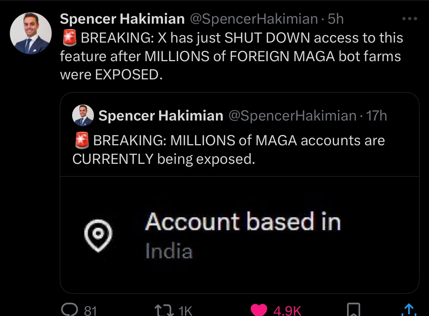
Task: Click quoted post's Spencer Hakimian name
Action: [161, 116]
